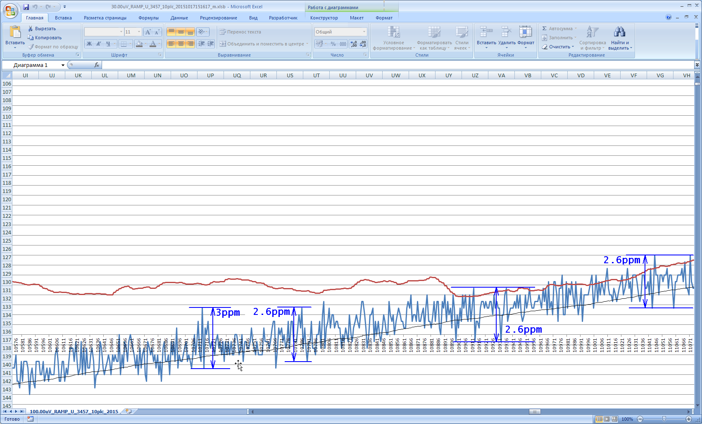Open Стили ячеек cell styles
The image size is (702, 424).
[462, 38]
